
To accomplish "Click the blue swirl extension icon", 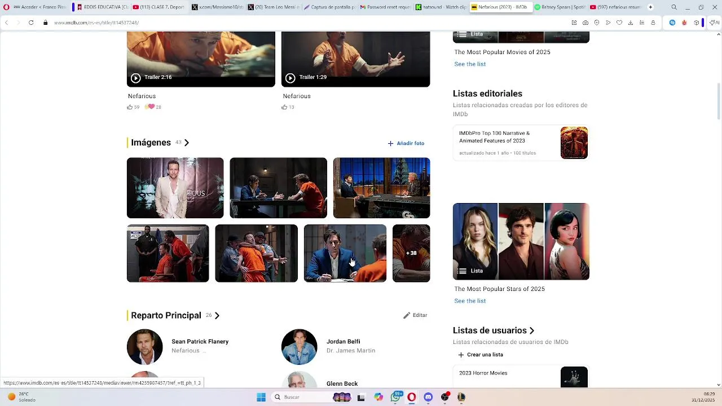I will coord(672,23).
